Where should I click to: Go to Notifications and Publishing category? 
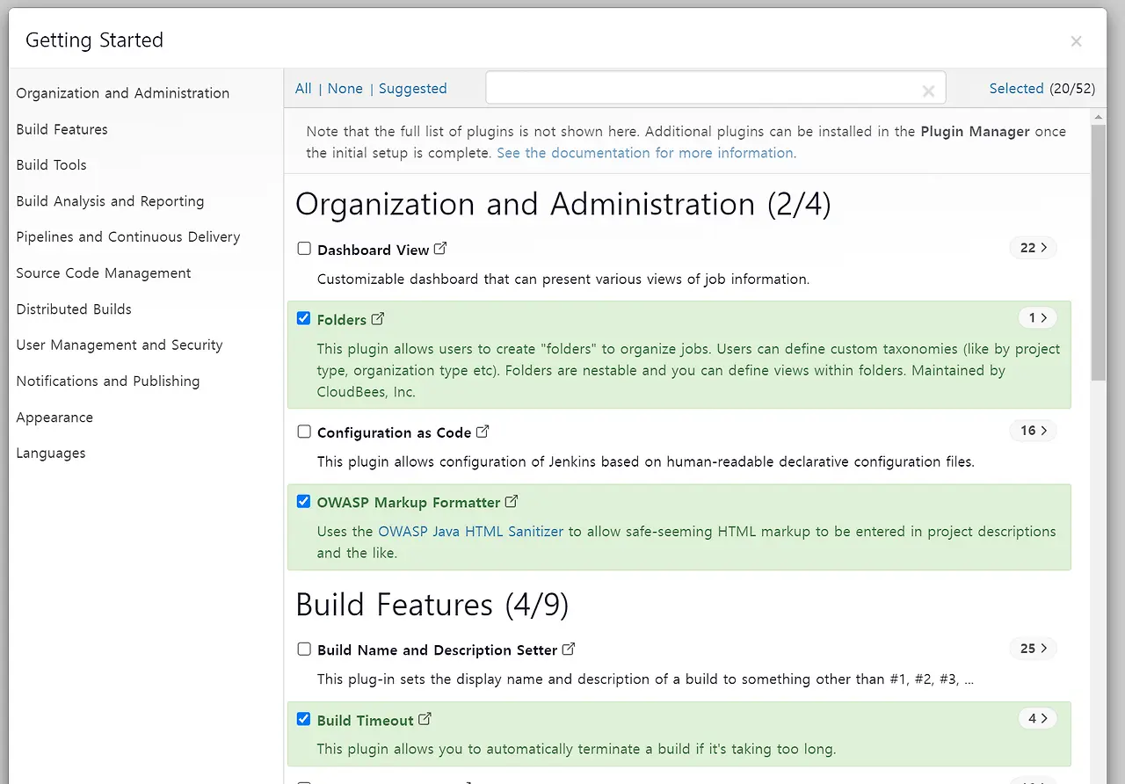pyautogui.click(x=108, y=381)
